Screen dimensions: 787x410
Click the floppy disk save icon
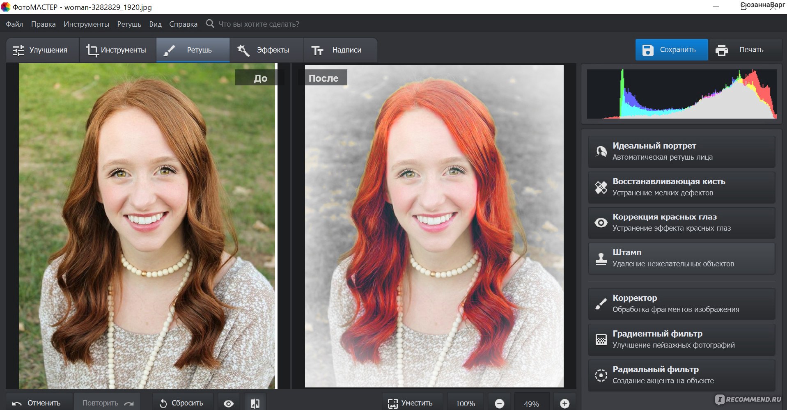click(x=648, y=50)
